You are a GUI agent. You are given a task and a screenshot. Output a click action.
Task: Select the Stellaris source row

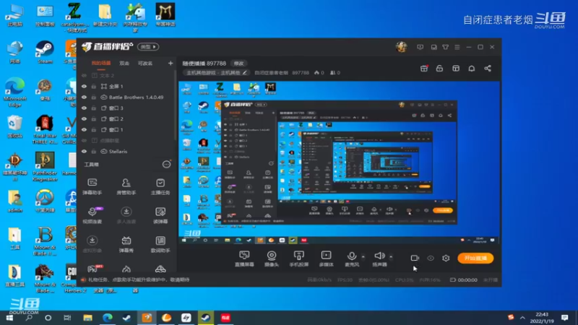127,152
